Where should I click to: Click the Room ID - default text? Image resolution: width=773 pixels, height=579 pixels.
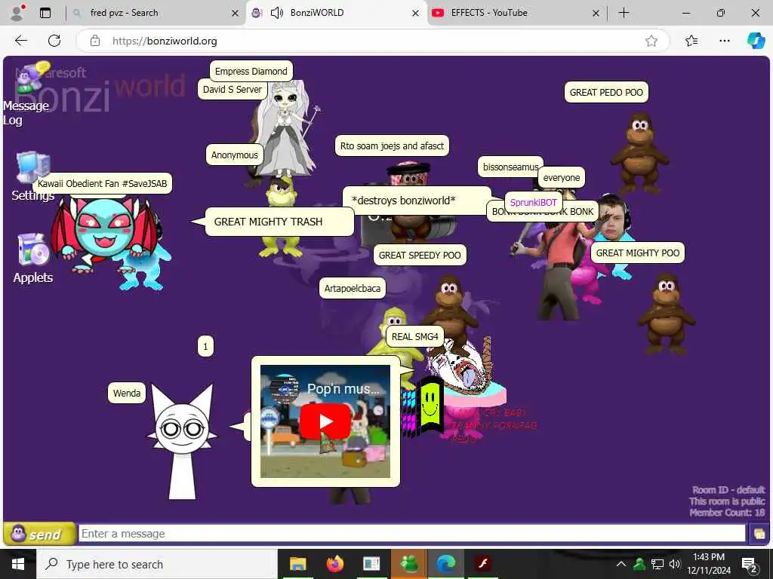click(728, 490)
